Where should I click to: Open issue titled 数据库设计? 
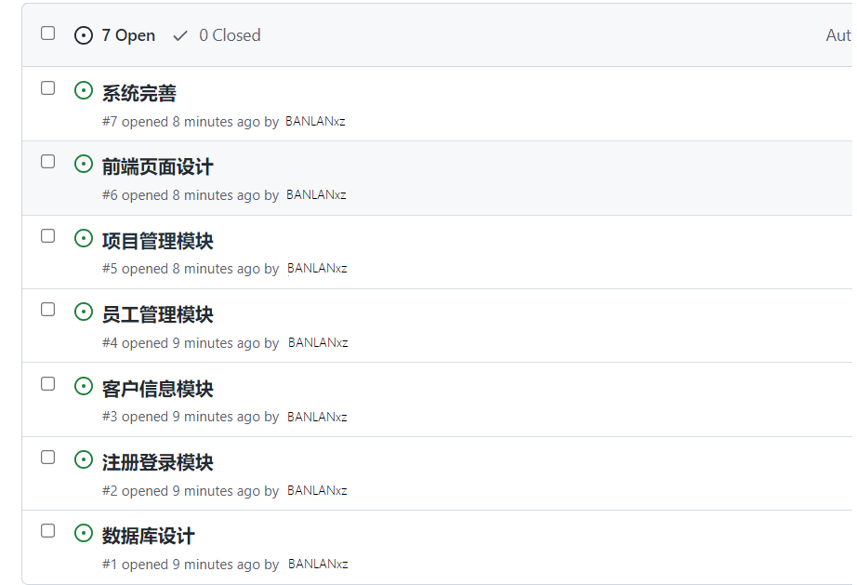coord(148,537)
